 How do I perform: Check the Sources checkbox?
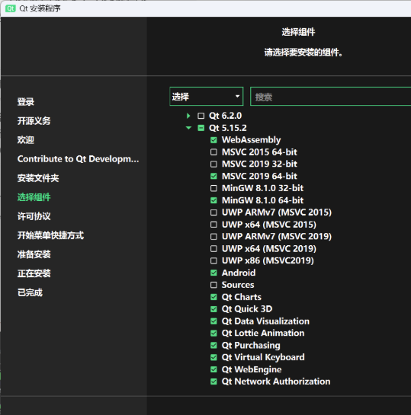pyautogui.click(x=214, y=285)
